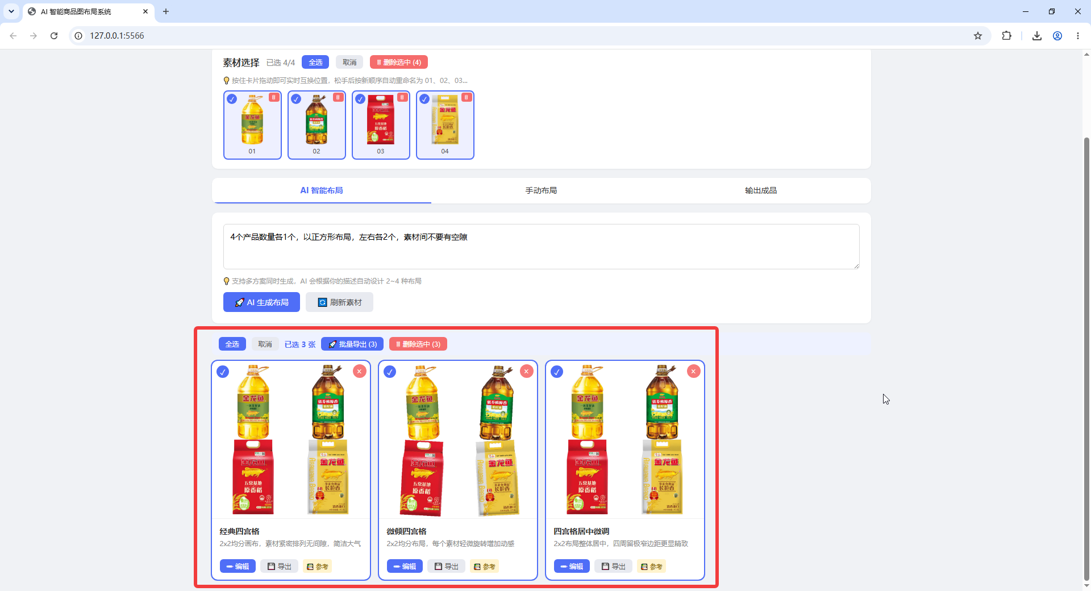Select the AI 智能商品图布局系统 browser tab

[x=88, y=11]
